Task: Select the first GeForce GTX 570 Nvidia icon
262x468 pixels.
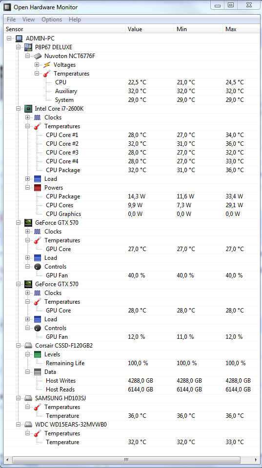Action: pyautogui.click(x=28, y=223)
